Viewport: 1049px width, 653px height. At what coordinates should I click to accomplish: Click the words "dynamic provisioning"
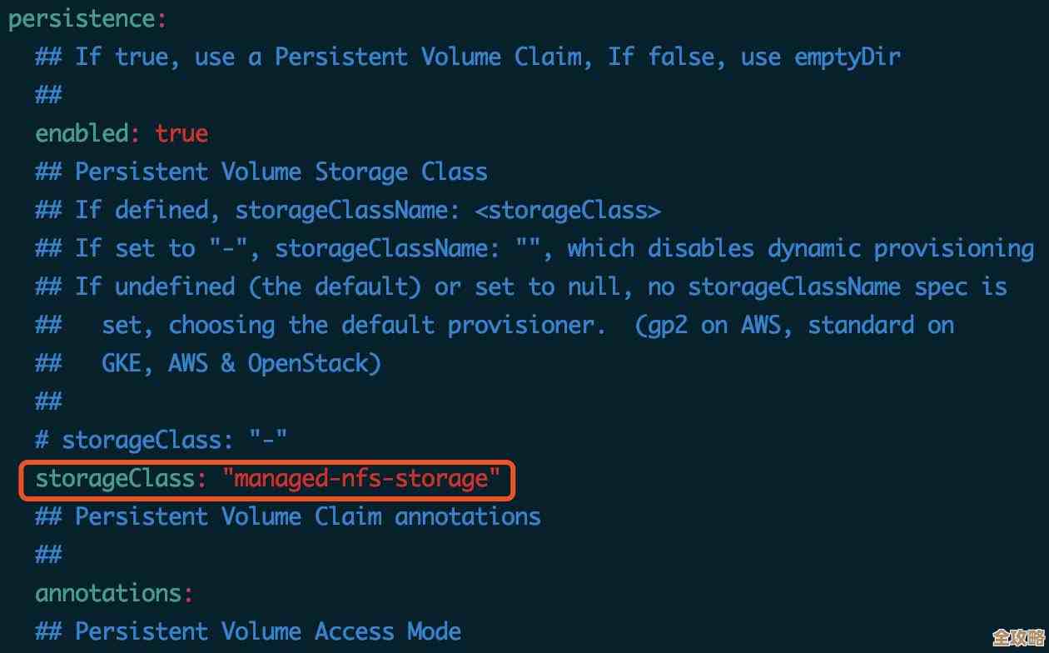pyautogui.click(x=901, y=248)
